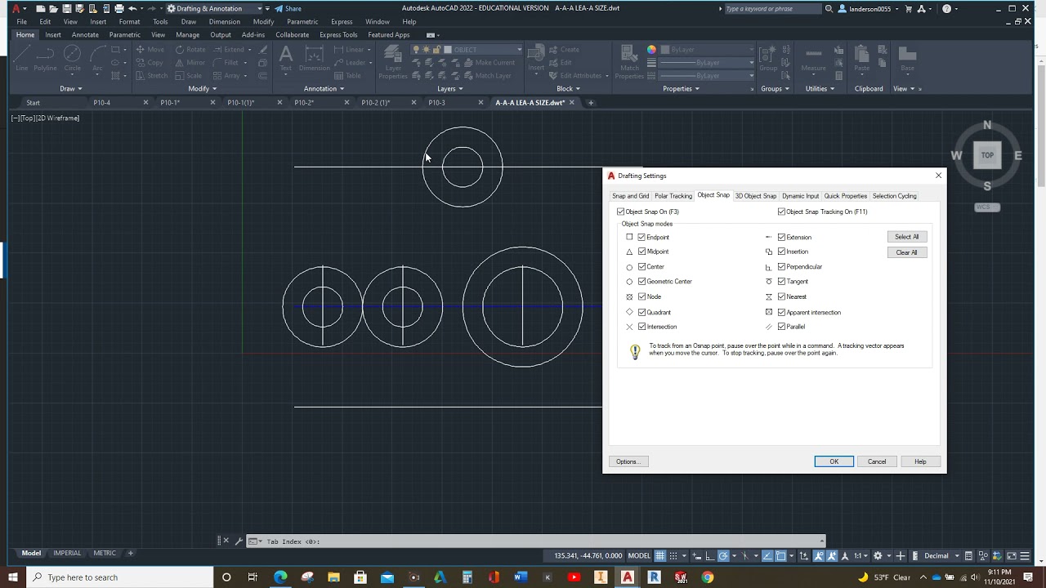1046x588 pixels.
Task: Uncheck the Endpoint object snap
Action: (x=641, y=237)
